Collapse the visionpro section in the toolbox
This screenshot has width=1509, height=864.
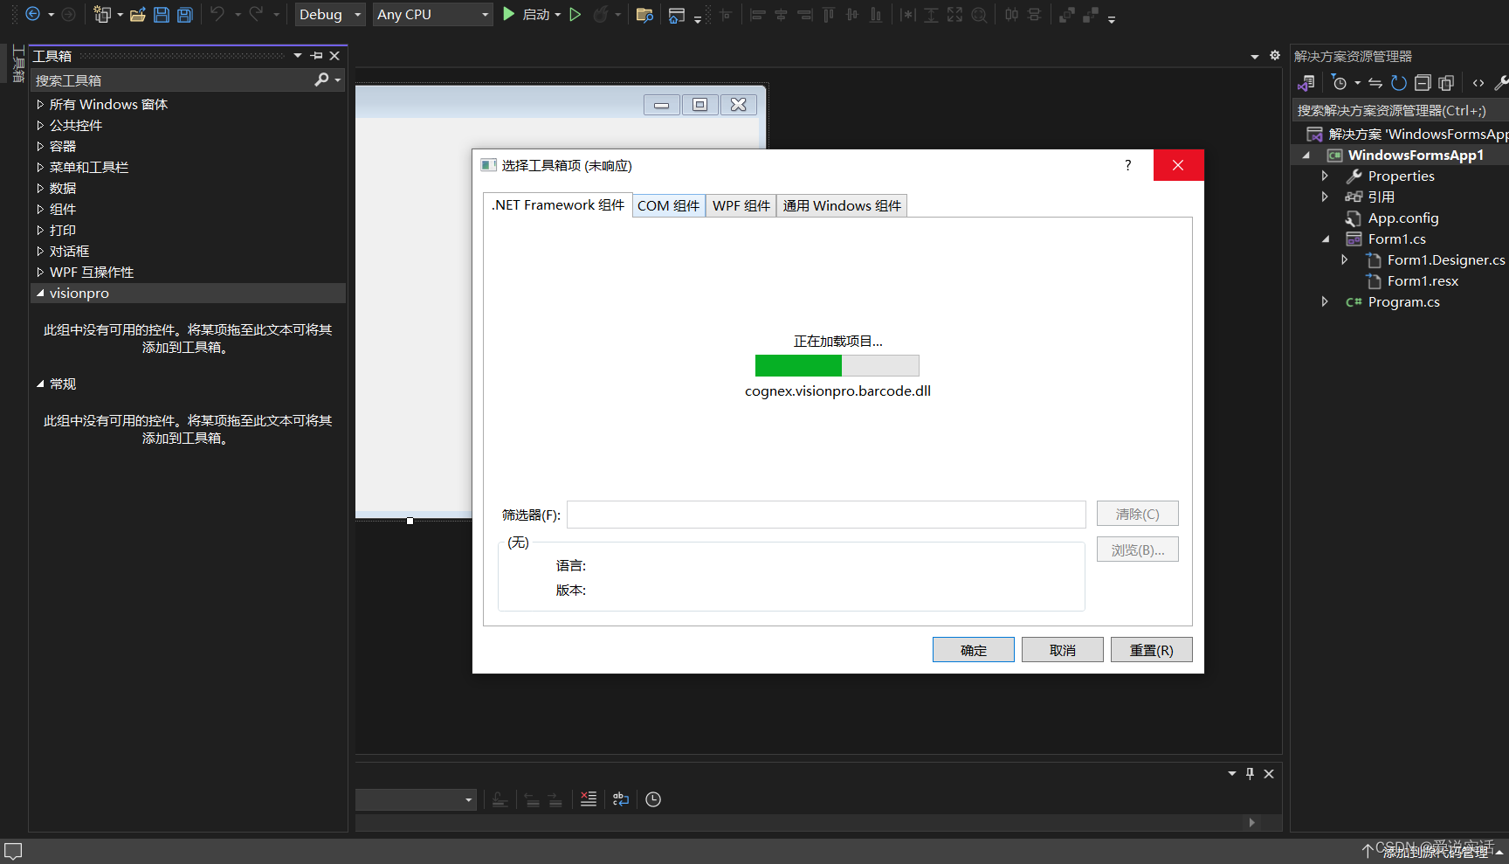(40, 293)
